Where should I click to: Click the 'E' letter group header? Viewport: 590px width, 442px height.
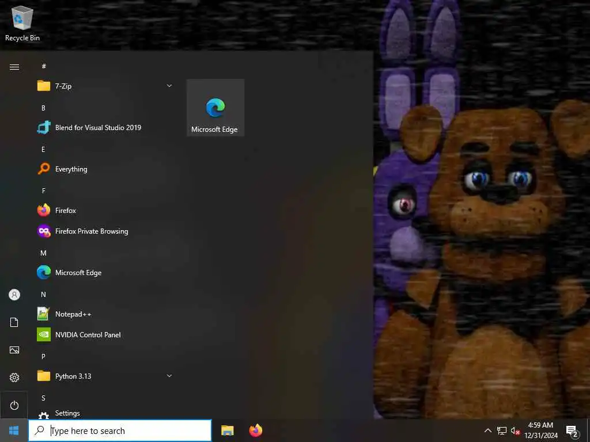pos(43,149)
